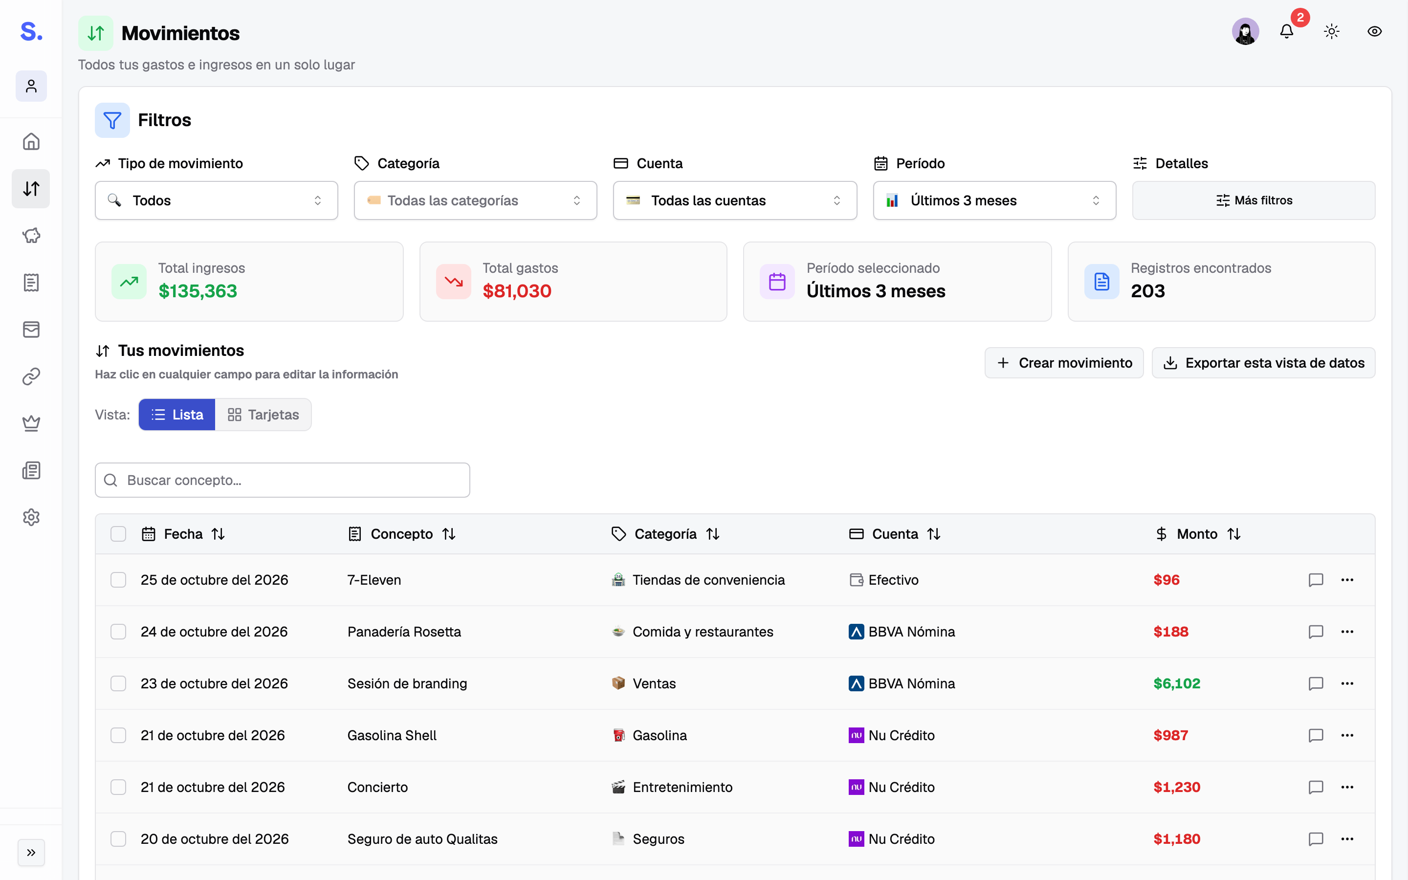Switch to Lista view
The image size is (1408, 880).
pos(177,415)
